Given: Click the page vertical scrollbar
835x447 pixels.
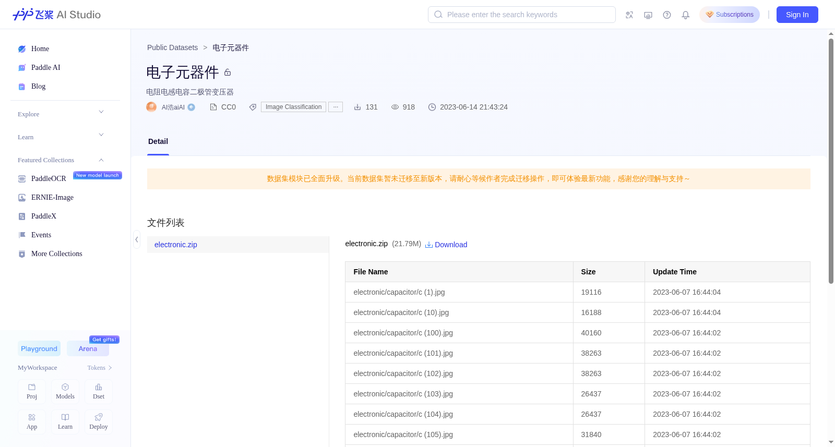Looking at the screenshot, I should coord(831,161).
